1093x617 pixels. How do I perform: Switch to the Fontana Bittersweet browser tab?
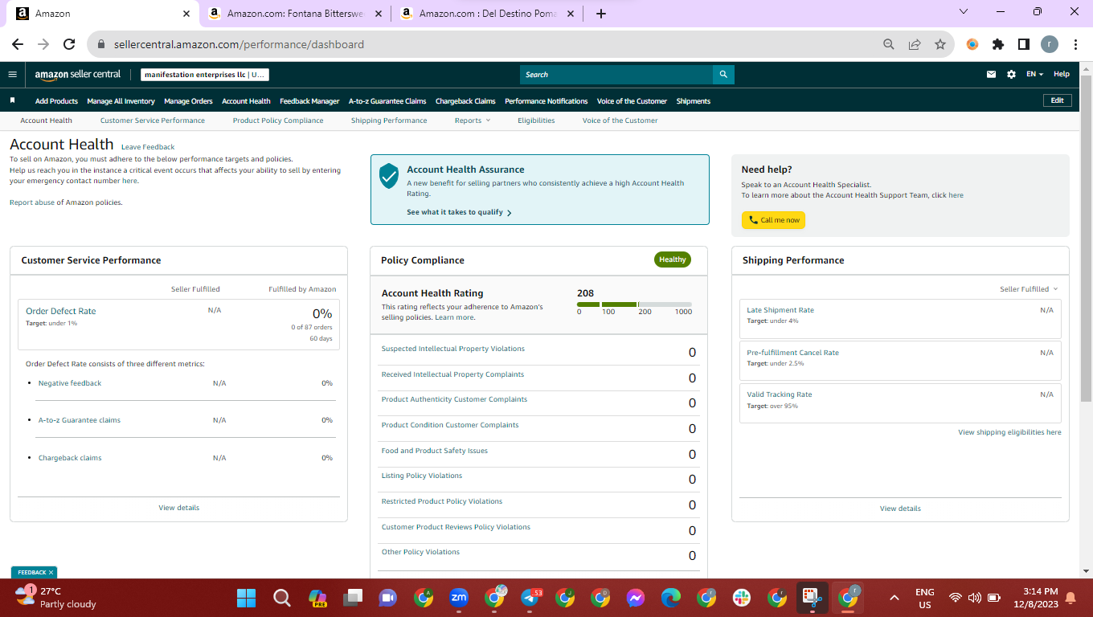[293, 14]
